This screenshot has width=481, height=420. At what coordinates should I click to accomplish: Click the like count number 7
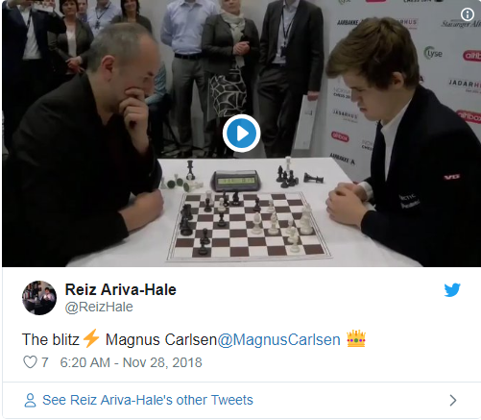[45, 362]
